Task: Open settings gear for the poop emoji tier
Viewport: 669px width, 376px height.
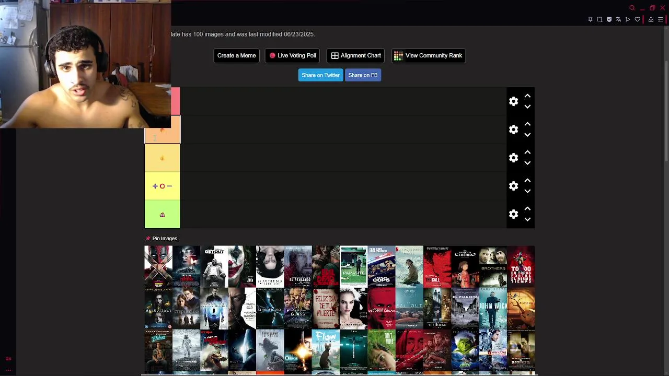Action: point(513,214)
